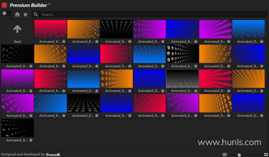Open the black thumbnail with white half-circles
The width and height of the screenshot is (269, 157).
[182, 54]
